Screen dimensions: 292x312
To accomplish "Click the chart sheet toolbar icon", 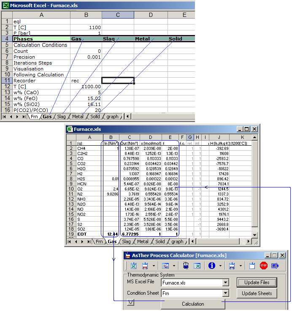I will (x=166, y=266).
